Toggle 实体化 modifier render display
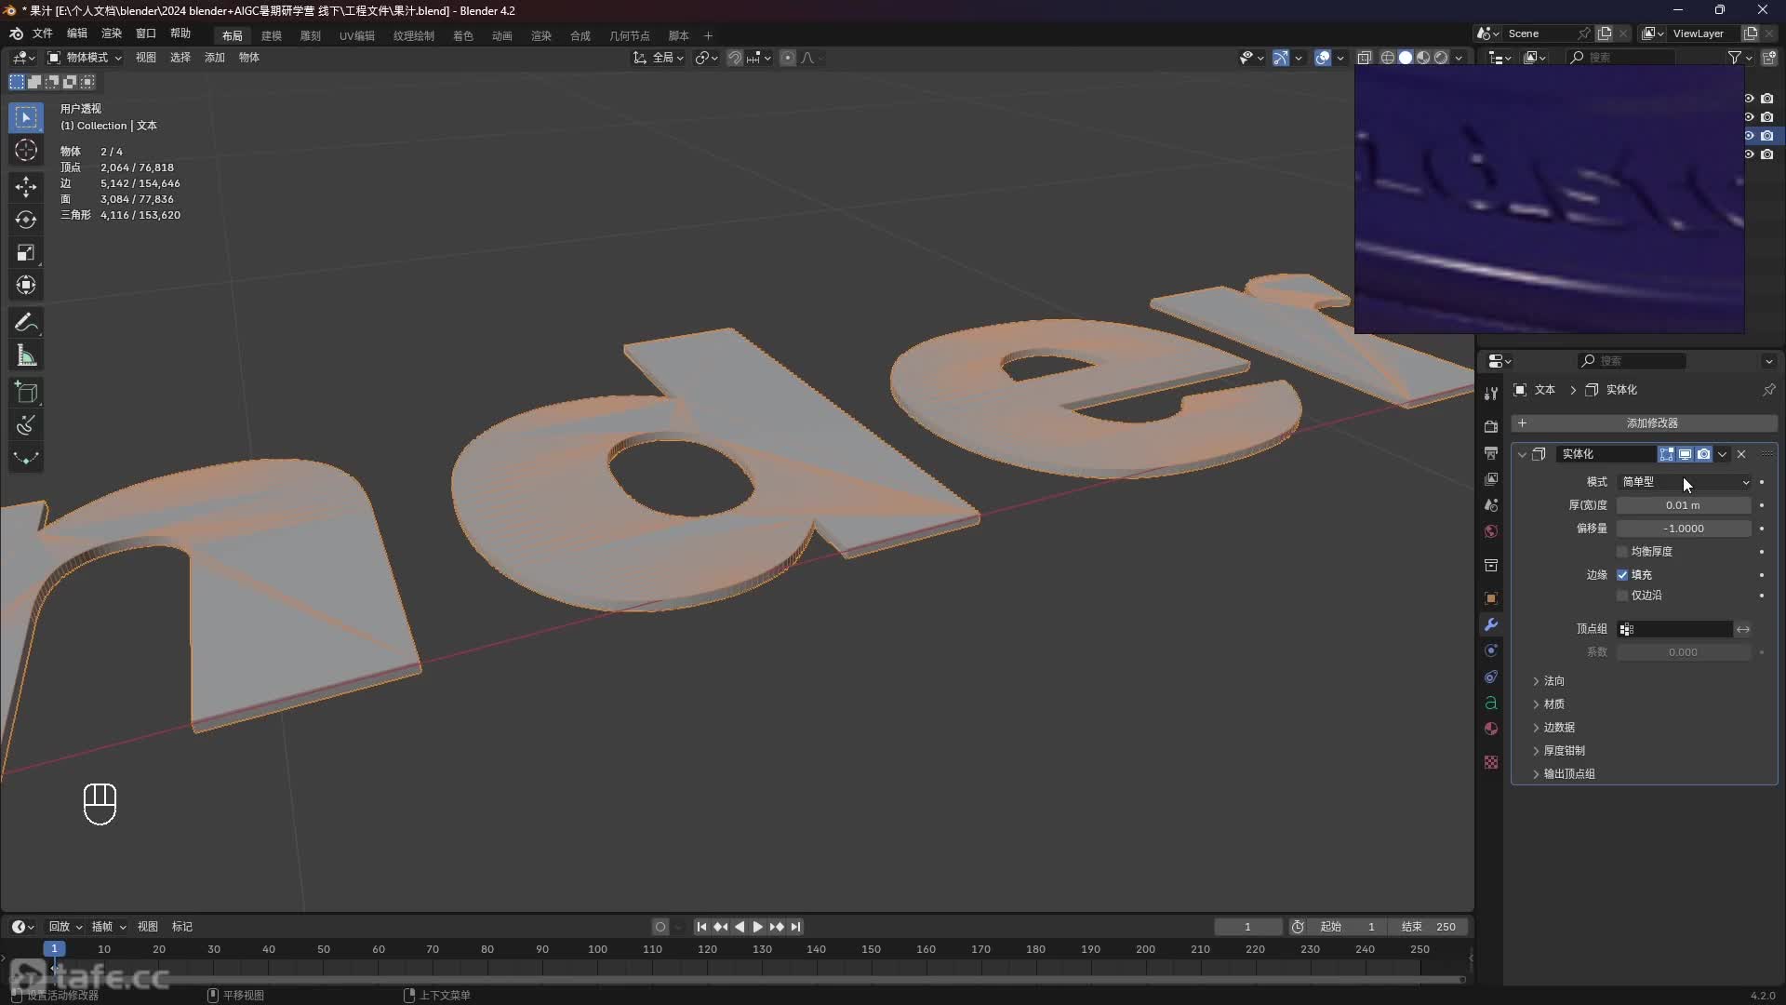The height and width of the screenshot is (1005, 1786). click(1703, 454)
